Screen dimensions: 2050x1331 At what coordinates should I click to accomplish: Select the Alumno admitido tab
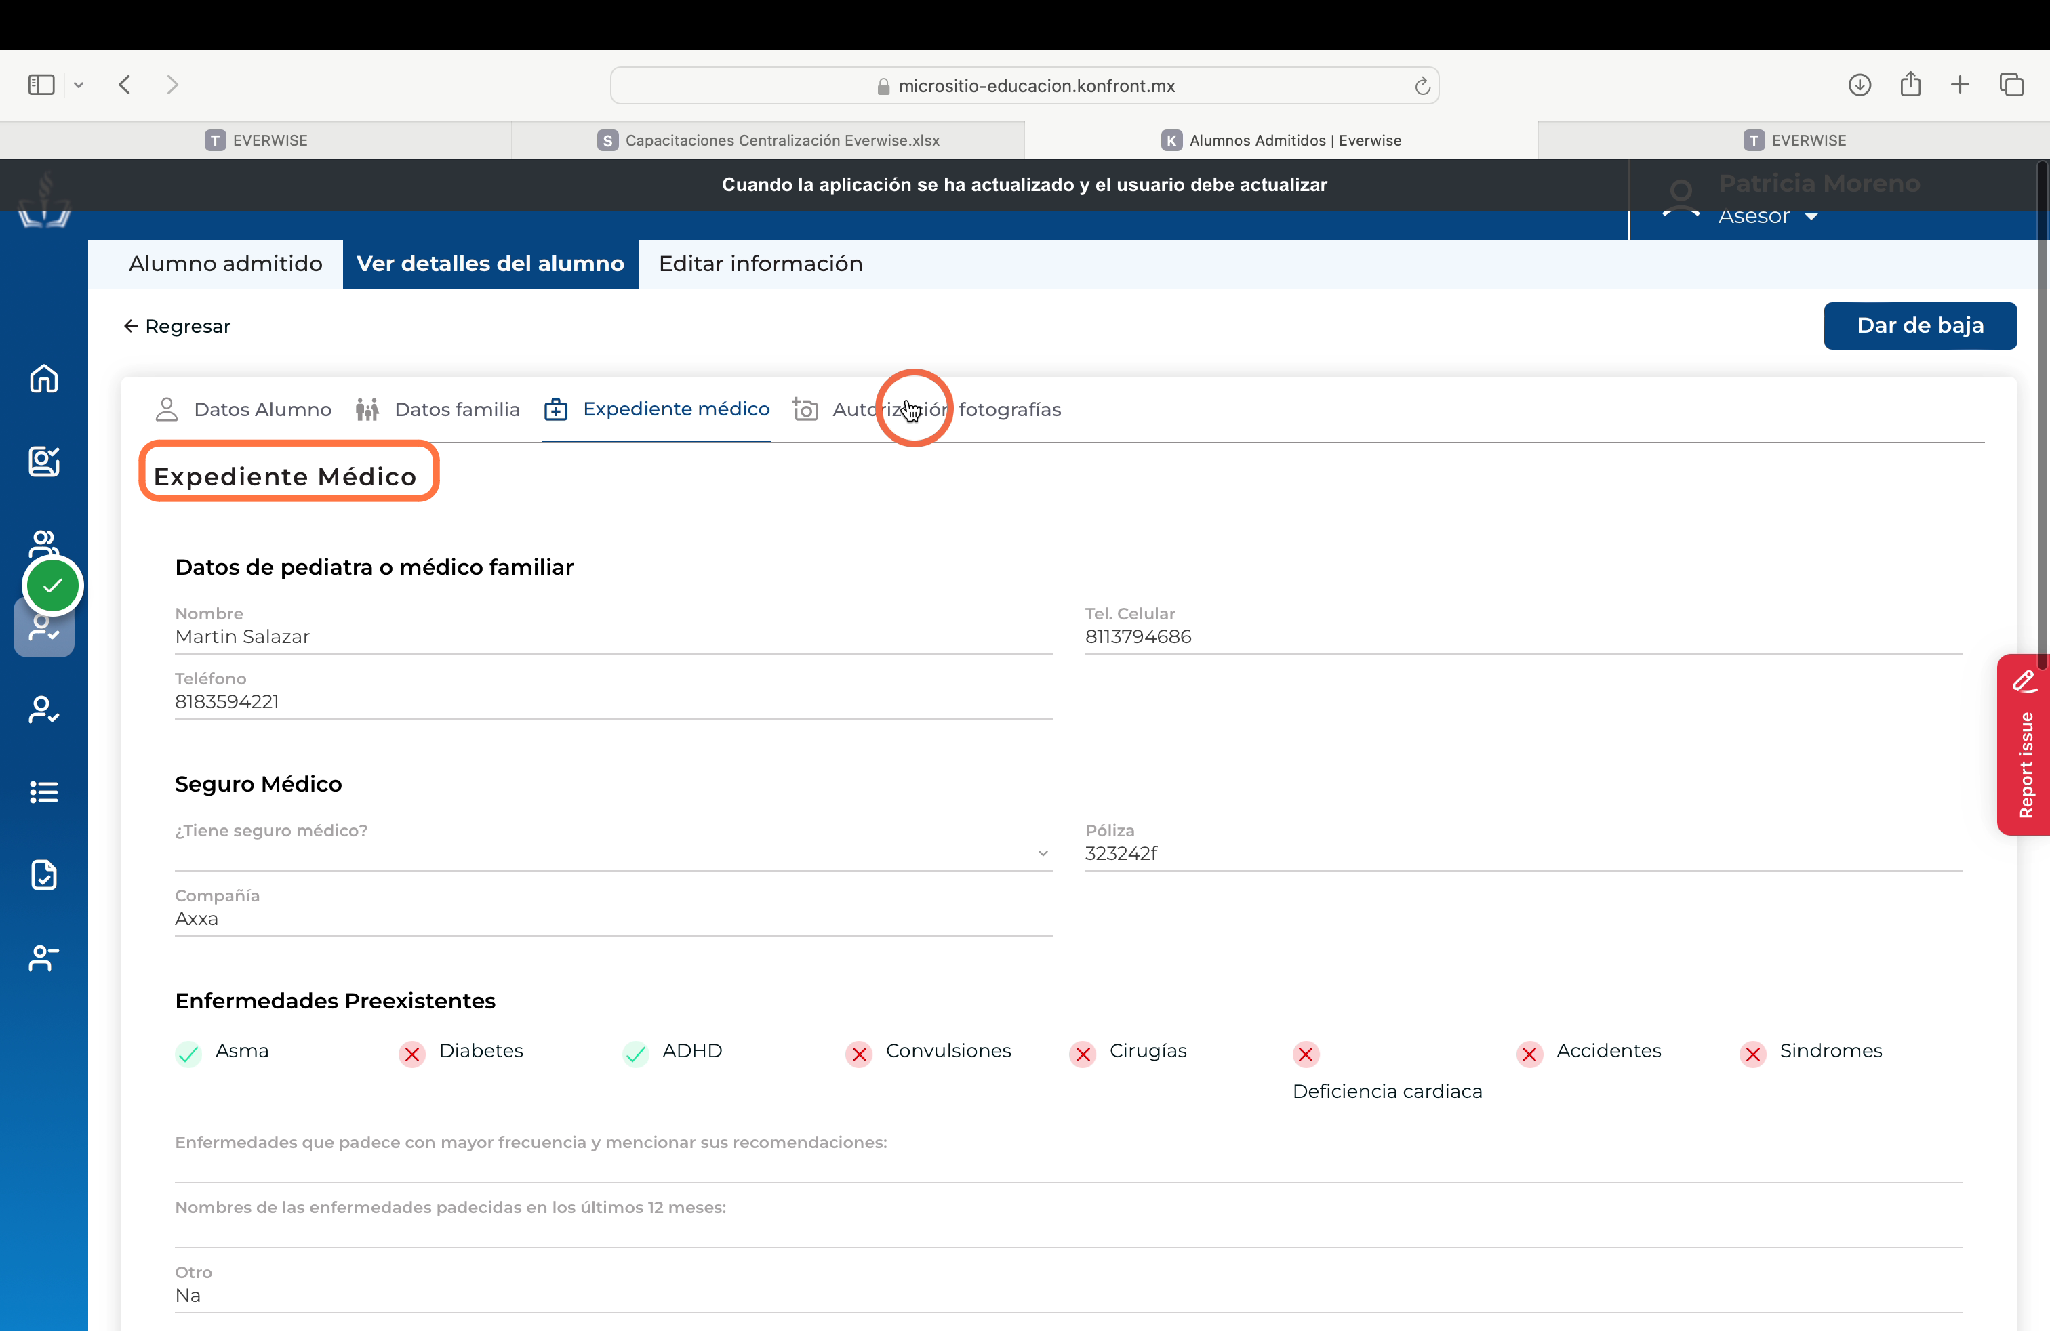tap(226, 264)
